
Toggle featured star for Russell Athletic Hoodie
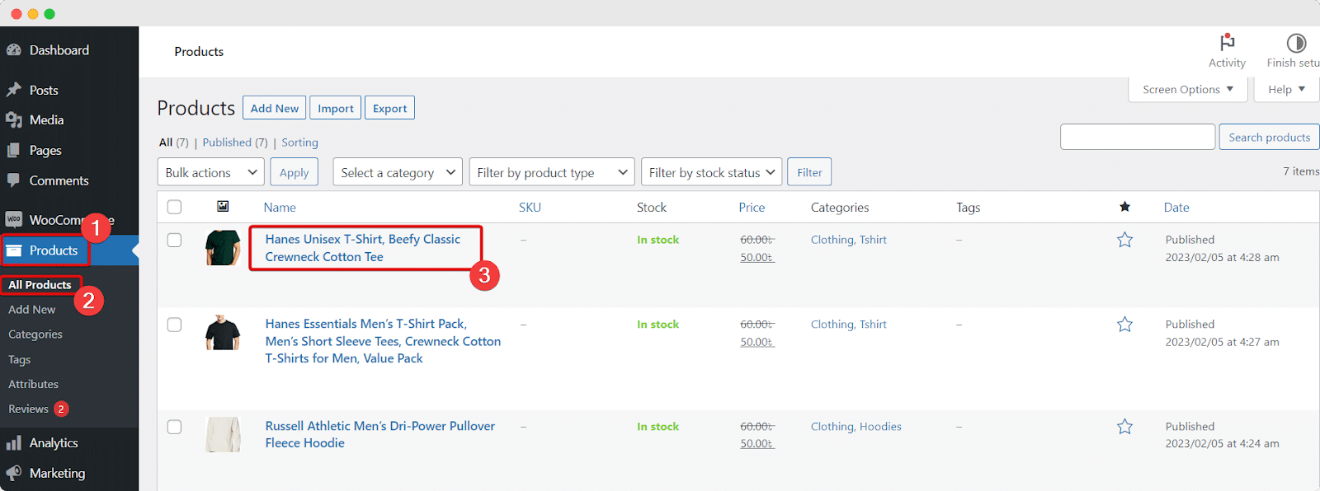click(x=1124, y=427)
